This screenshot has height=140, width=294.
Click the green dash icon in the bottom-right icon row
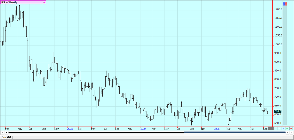coord(287,128)
